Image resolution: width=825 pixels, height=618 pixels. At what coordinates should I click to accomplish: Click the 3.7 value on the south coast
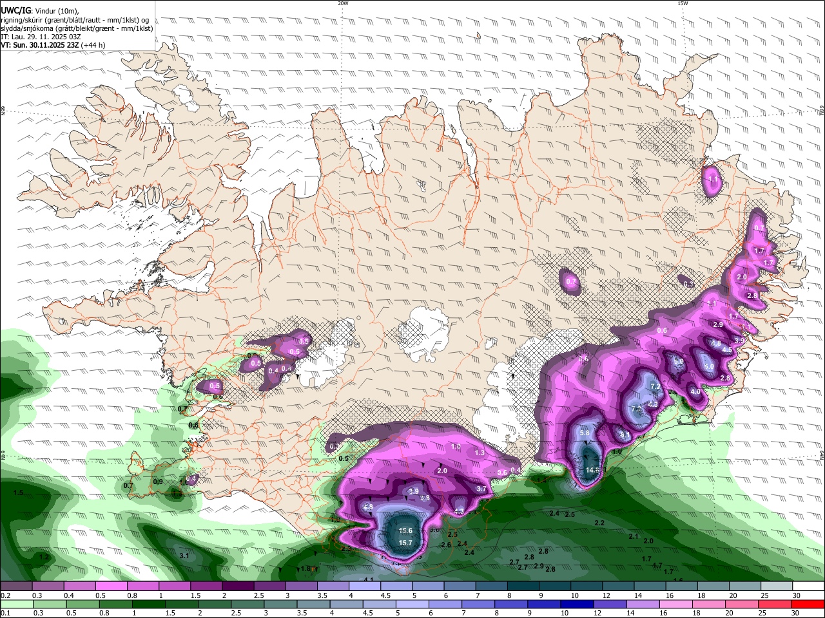coord(481,489)
